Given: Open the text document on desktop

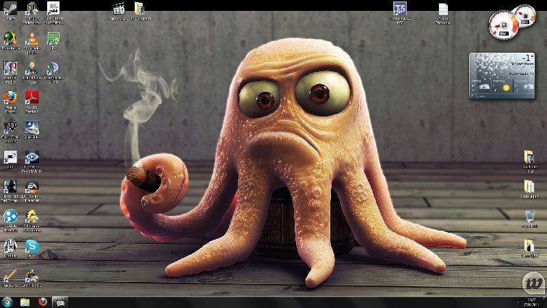Looking at the screenshot, I should pos(443,10).
